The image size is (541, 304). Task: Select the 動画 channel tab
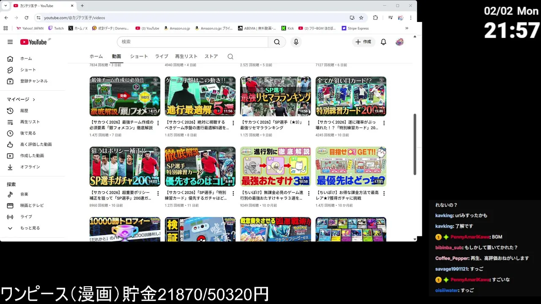tap(116, 57)
